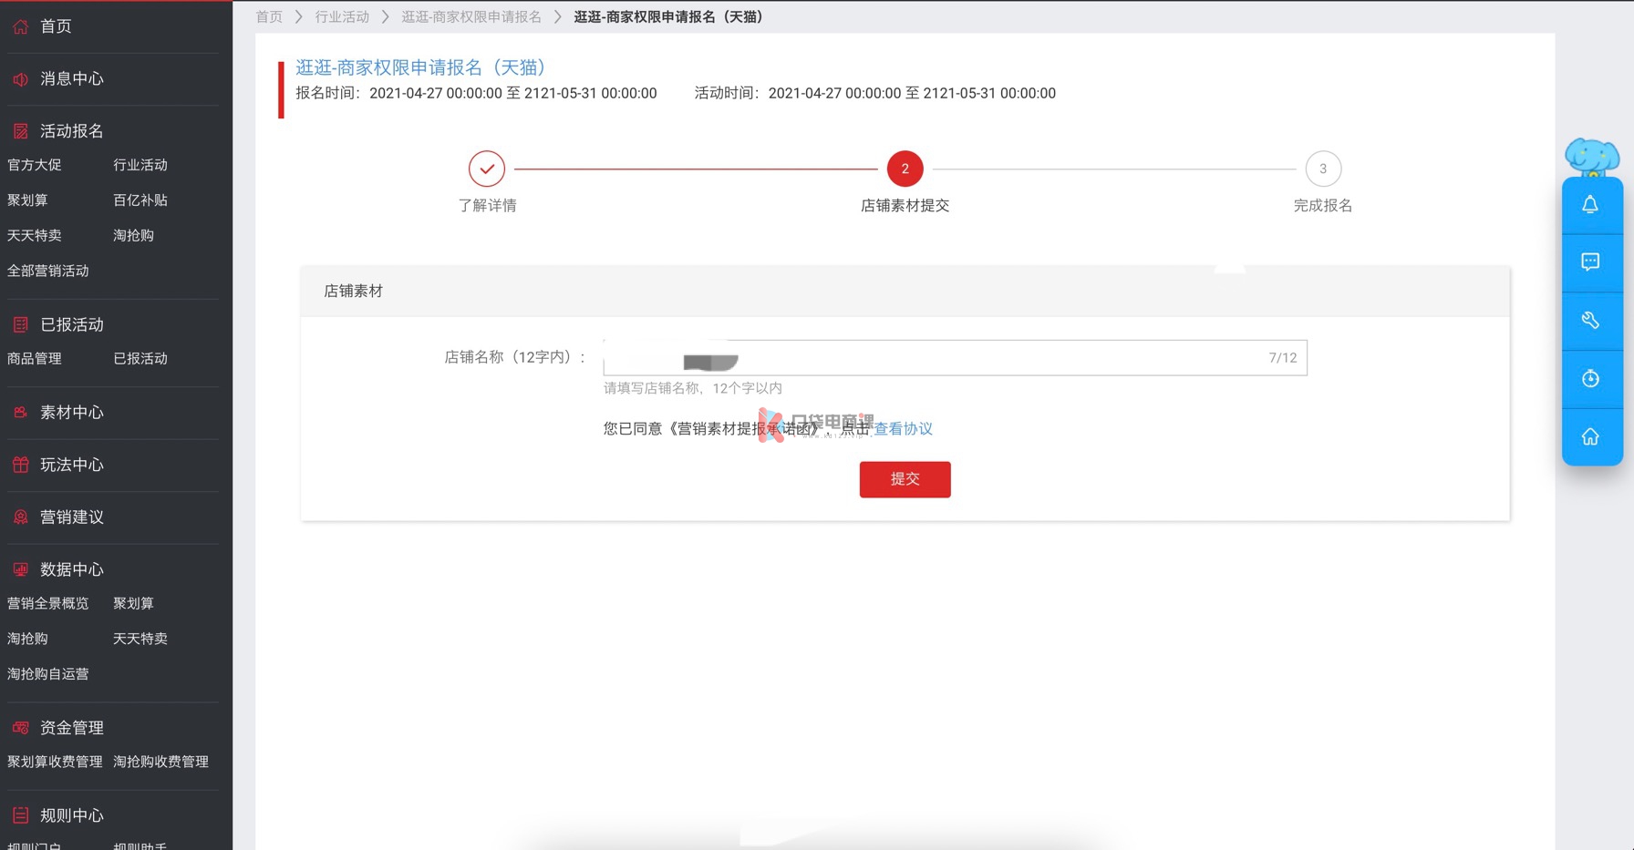Click the 了解详情 step label
This screenshot has width=1634, height=850.
(487, 206)
